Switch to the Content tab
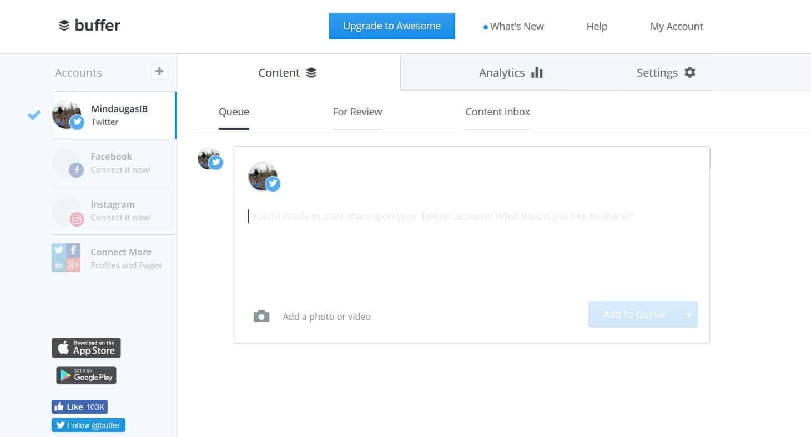 point(288,72)
